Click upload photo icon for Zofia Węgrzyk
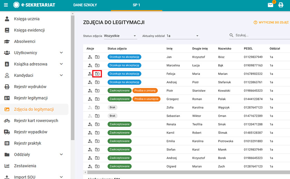The image size is (290, 179). click(x=97, y=108)
